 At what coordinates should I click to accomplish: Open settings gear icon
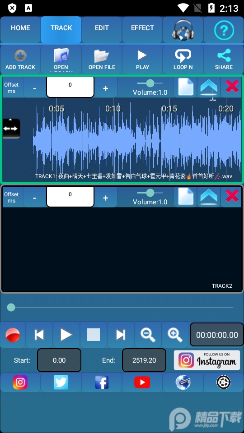[x=224, y=382]
